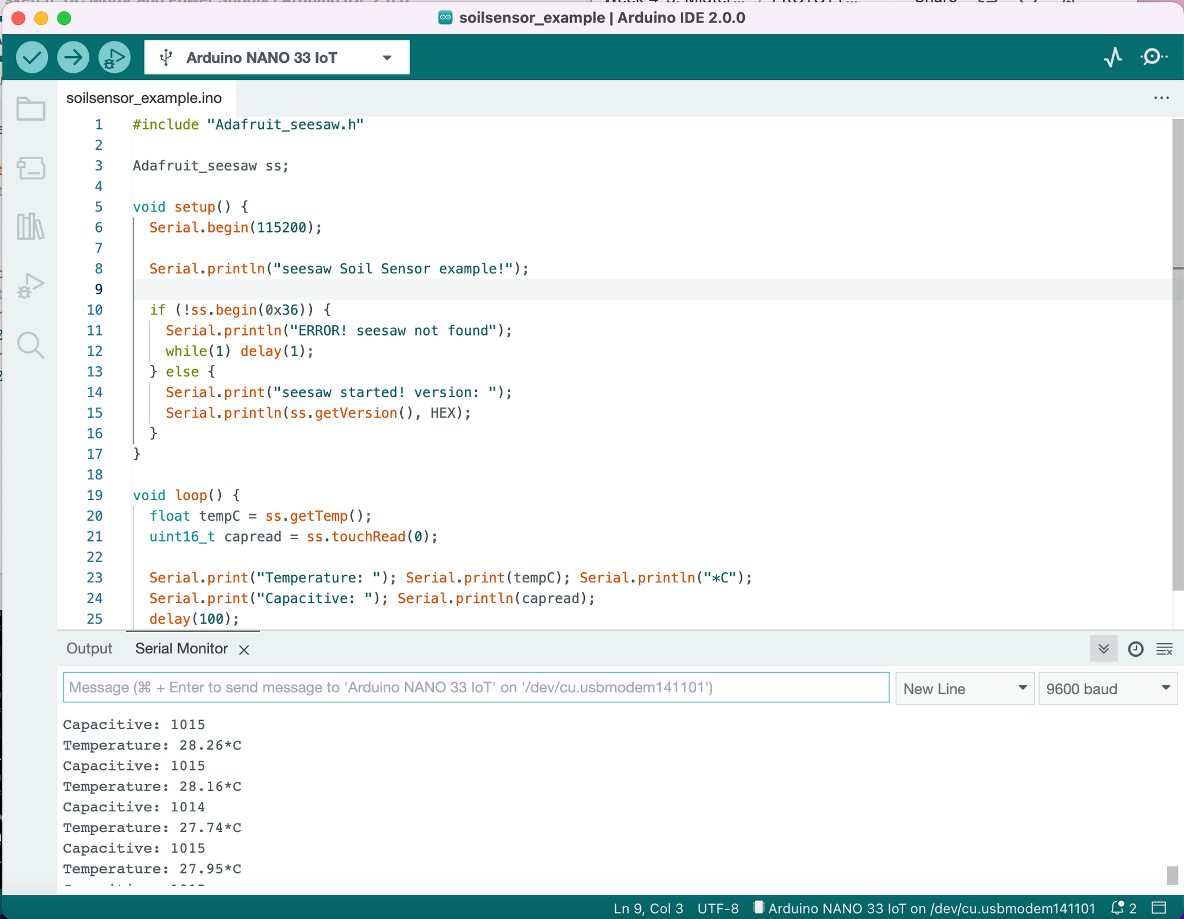Select the soilsensor_example.ino editor tab
1184x919 pixels.
click(144, 98)
